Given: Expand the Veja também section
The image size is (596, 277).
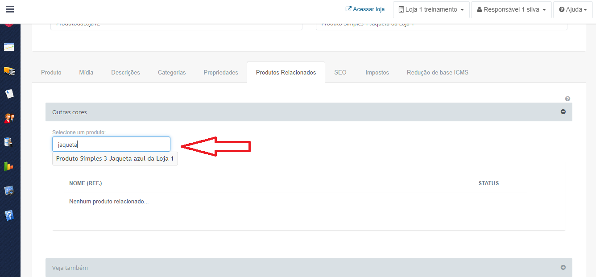Looking at the screenshot, I should click(563, 268).
